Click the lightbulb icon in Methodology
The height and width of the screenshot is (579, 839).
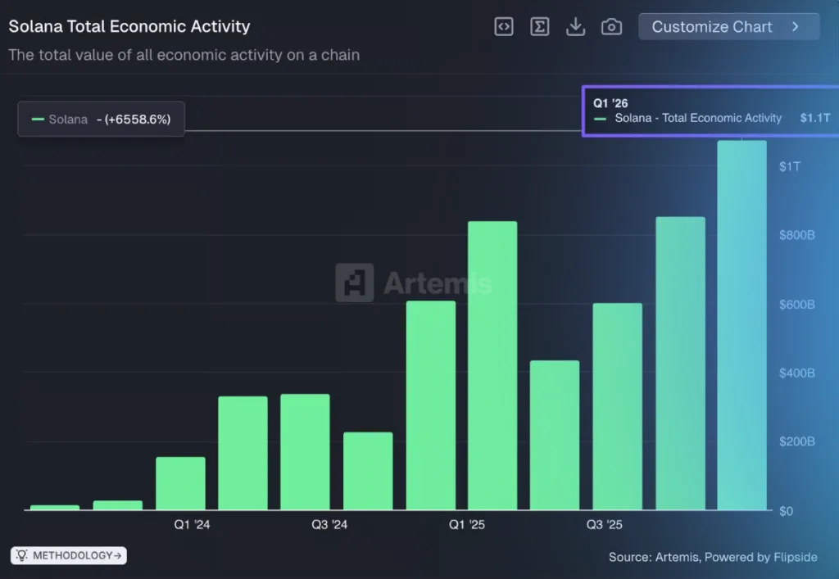21,555
